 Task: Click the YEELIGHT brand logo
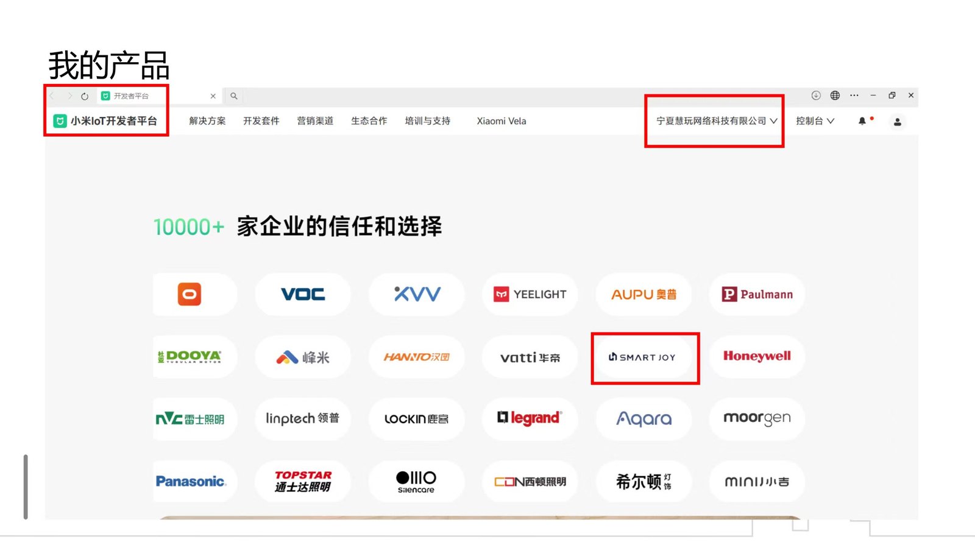point(530,294)
